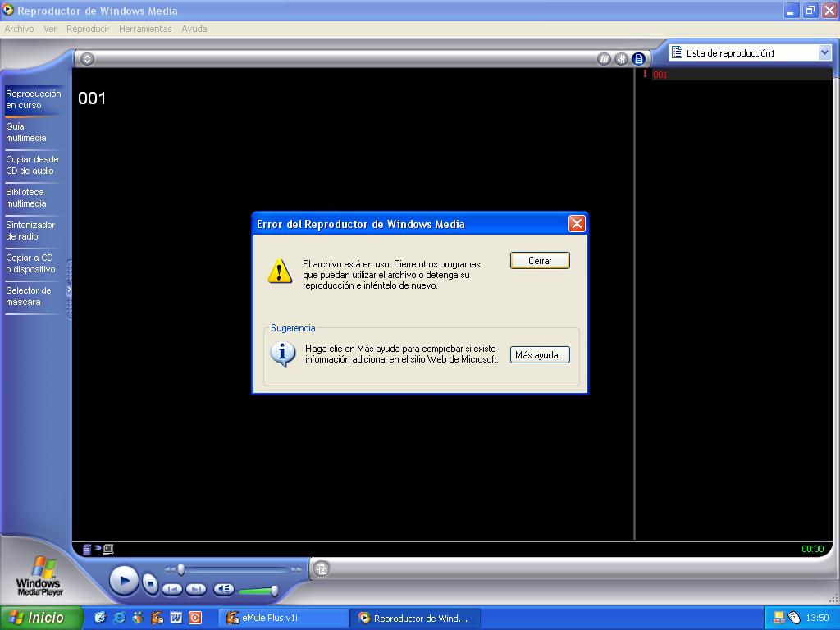Switch to eMule Plus v1i taskbar window

pyautogui.click(x=284, y=618)
